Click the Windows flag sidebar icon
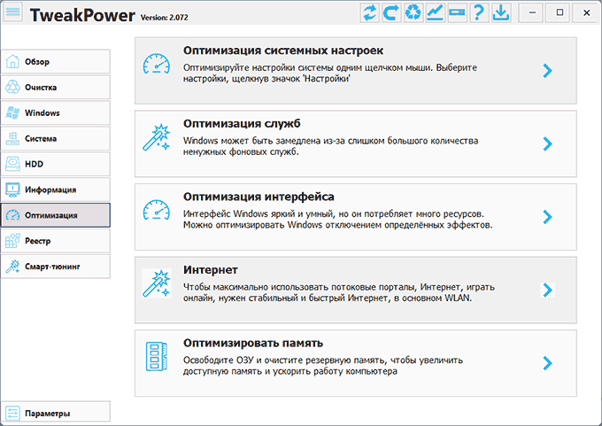 click(12, 113)
